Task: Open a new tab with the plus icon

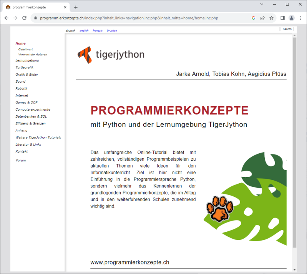Action: [x=76, y=7]
